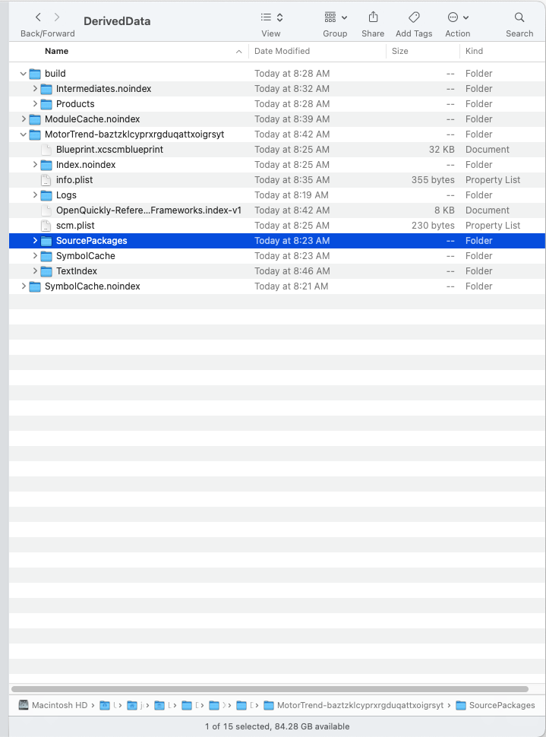The height and width of the screenshot is (737, 546).
Task: Select the Products folder icon
Action: click(46, 104)
